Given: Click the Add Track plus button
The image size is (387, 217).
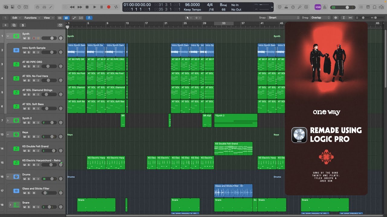Looking at the screenshot, I should tap(5, 25).
